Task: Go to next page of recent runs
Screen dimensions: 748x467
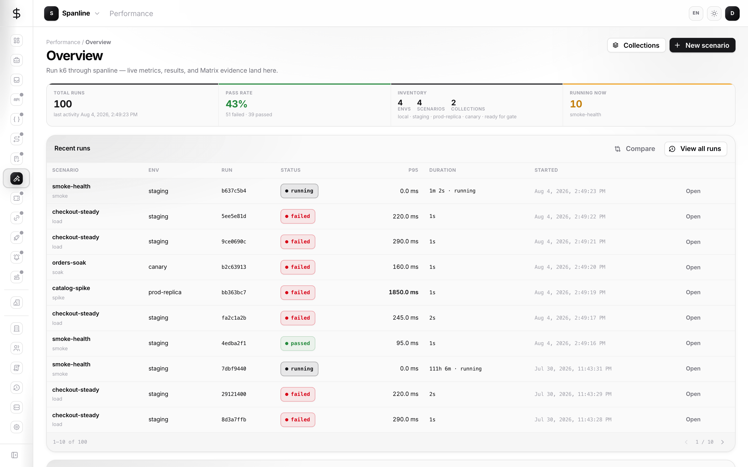Action: 722,442
